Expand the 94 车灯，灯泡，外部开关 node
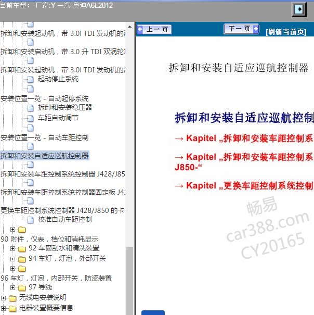Screen dimensions: 314x315 point(12,259)
